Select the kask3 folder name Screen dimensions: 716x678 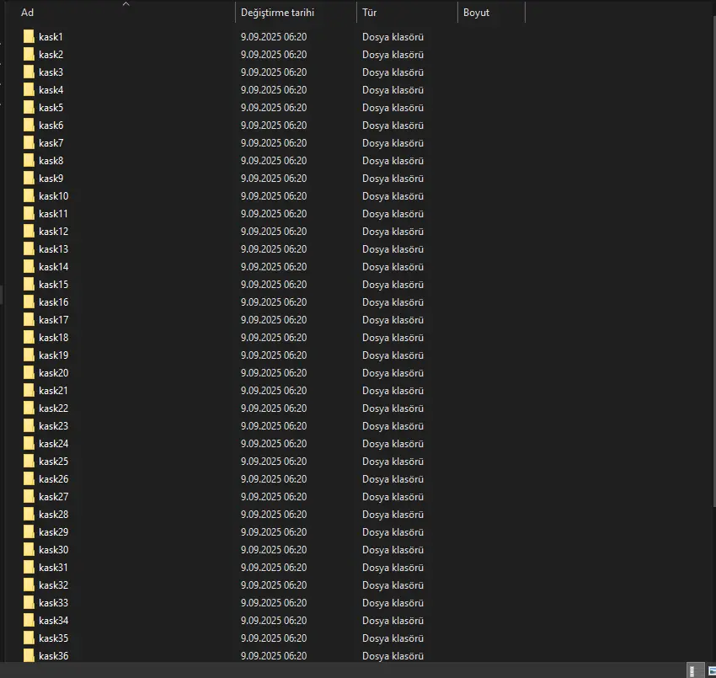pyautogui.click(x=51, y=72)
